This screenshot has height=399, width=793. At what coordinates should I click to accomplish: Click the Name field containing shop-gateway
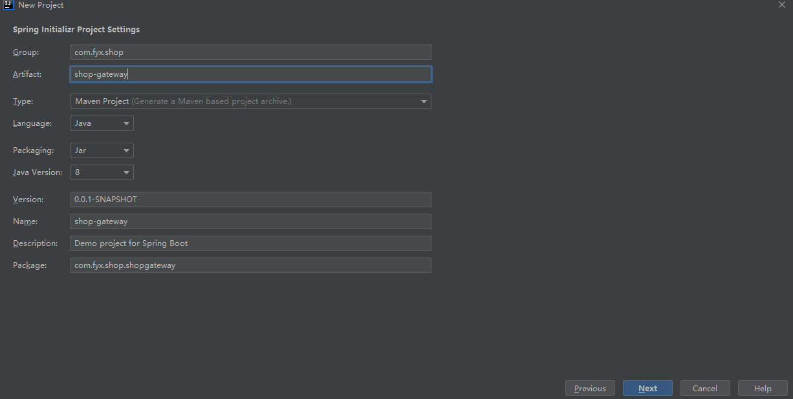point(251,221)
